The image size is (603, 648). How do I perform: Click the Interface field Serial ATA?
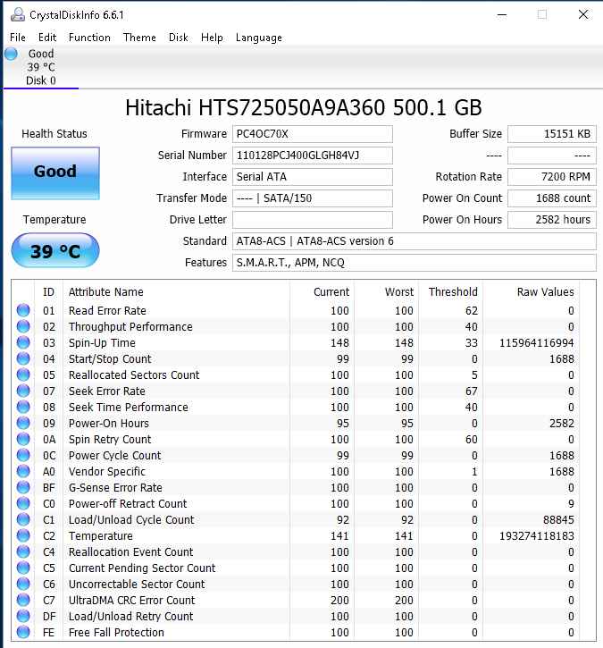tap(313, 177)
